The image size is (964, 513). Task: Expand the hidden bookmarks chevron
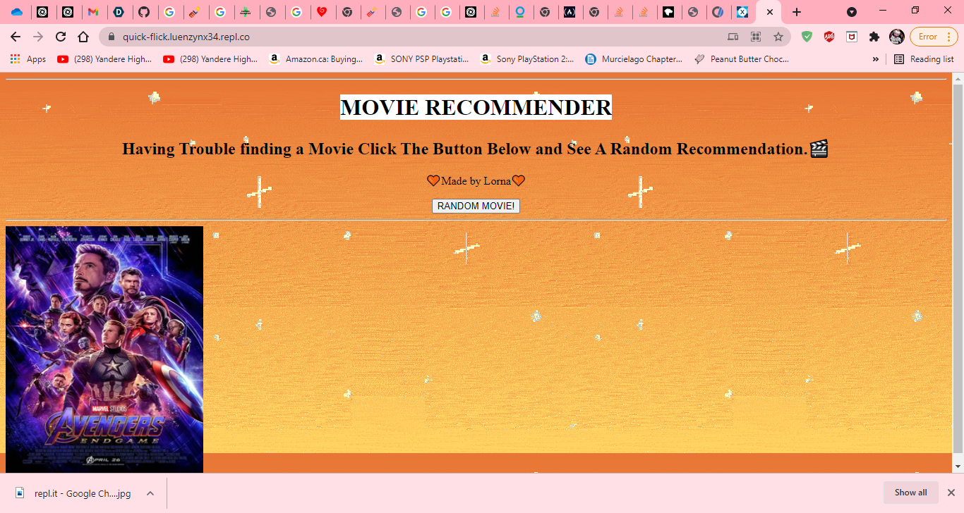(876, 59)
